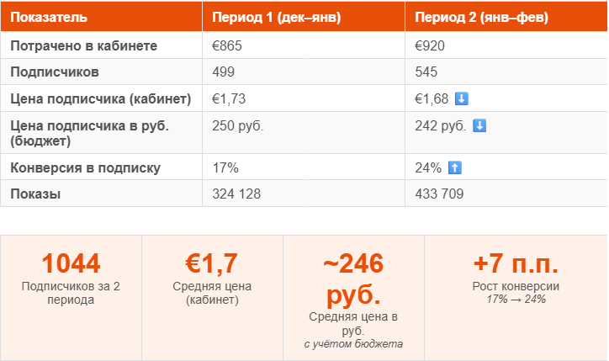Screen dimensions: 609x361
Task: Click the 324 128 impressions cell
Action: pos(237,194)
